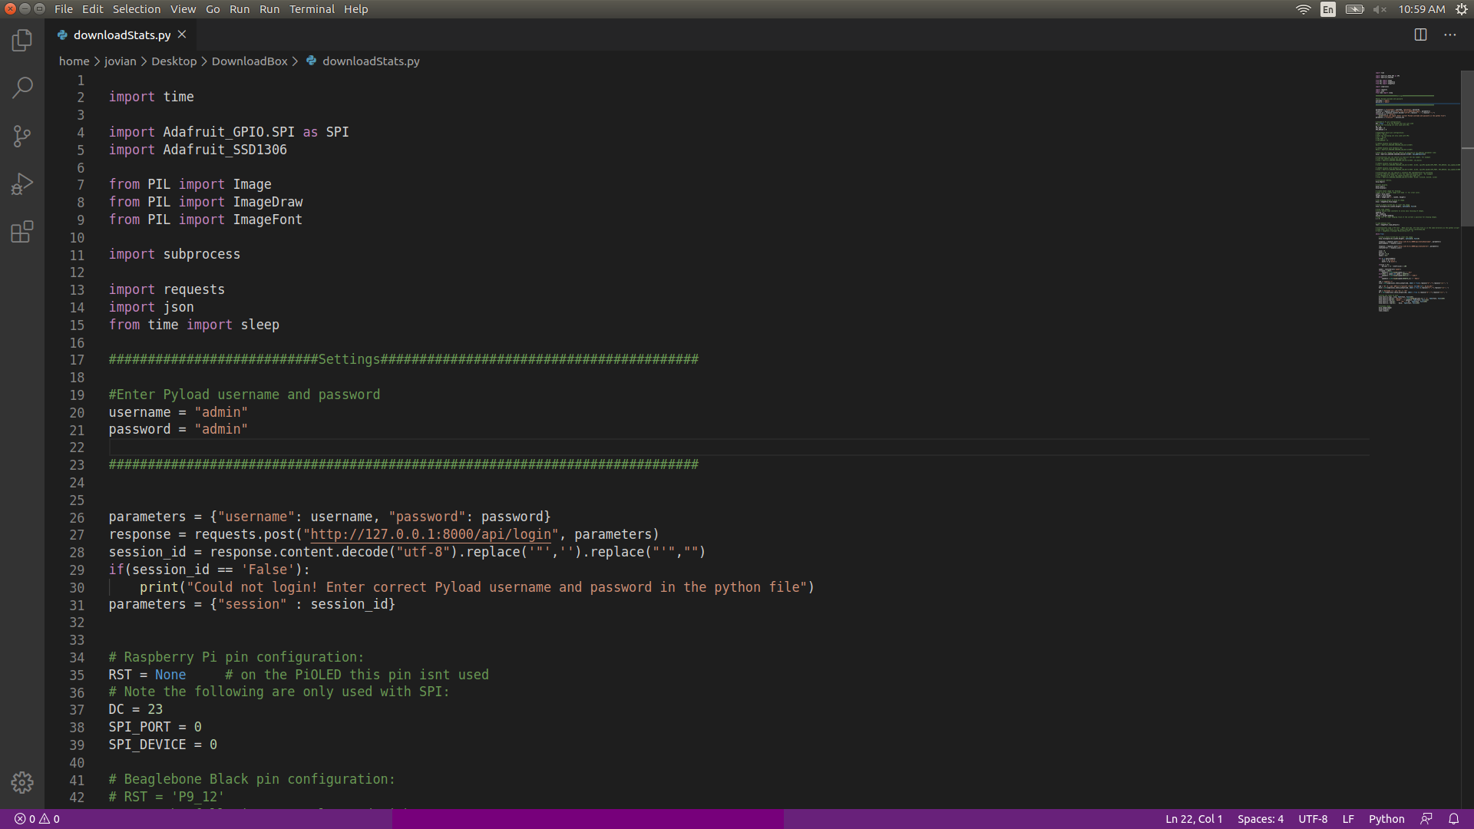This screenshot has width=1474, height=829.
Task: Place cursor on password = "admin" line
Action: coord(178,429)
